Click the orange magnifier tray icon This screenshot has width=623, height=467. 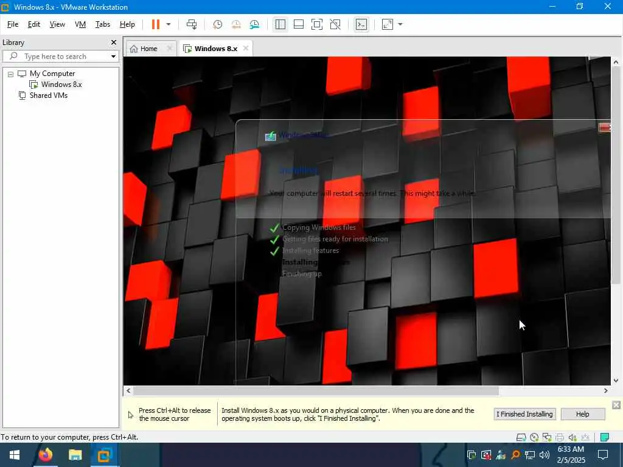(515, 455)
